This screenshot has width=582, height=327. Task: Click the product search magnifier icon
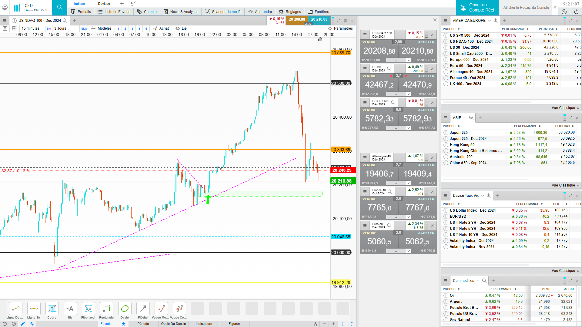coord(60,8)
